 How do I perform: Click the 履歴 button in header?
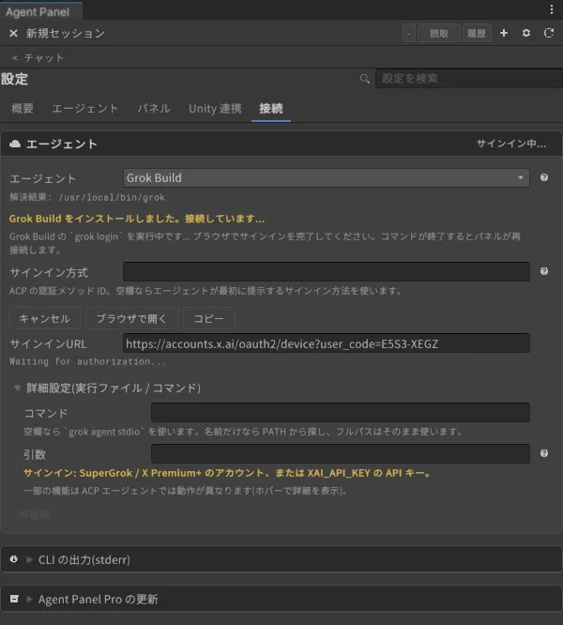[477, 33]
